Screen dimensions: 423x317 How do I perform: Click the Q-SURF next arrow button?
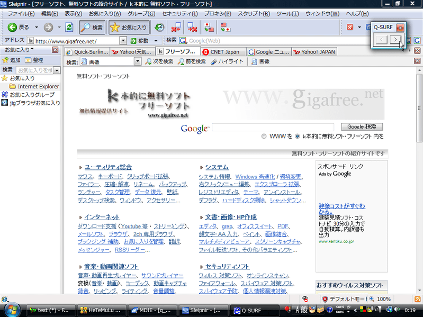point(397,40)
